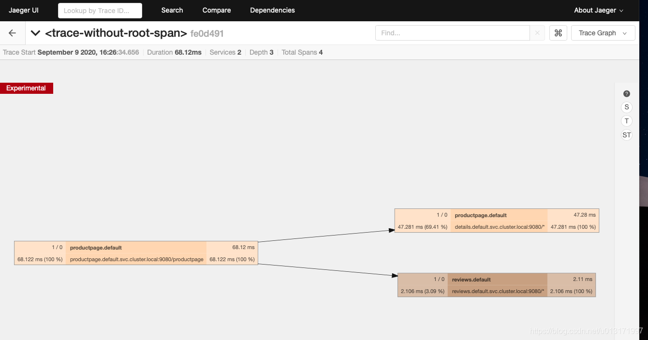The height and width of the screenshot is (340, 648).
Task: Clear the Find field using the x
Action: pos(537,33)
